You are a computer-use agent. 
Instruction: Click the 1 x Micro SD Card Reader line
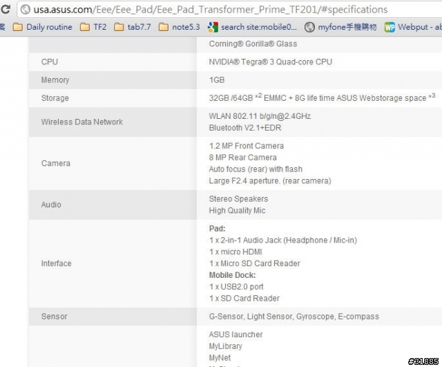255,263
